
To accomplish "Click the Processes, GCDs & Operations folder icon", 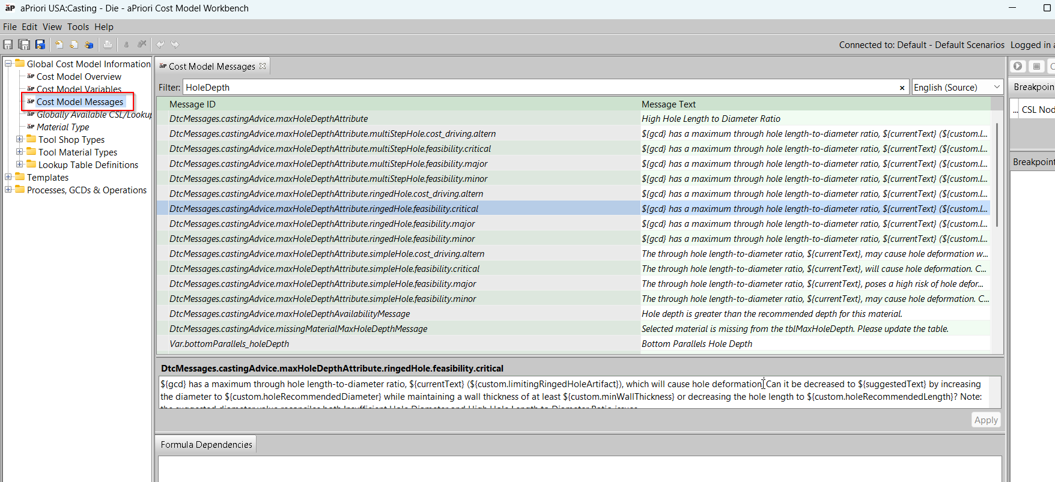I will (20, 190).
